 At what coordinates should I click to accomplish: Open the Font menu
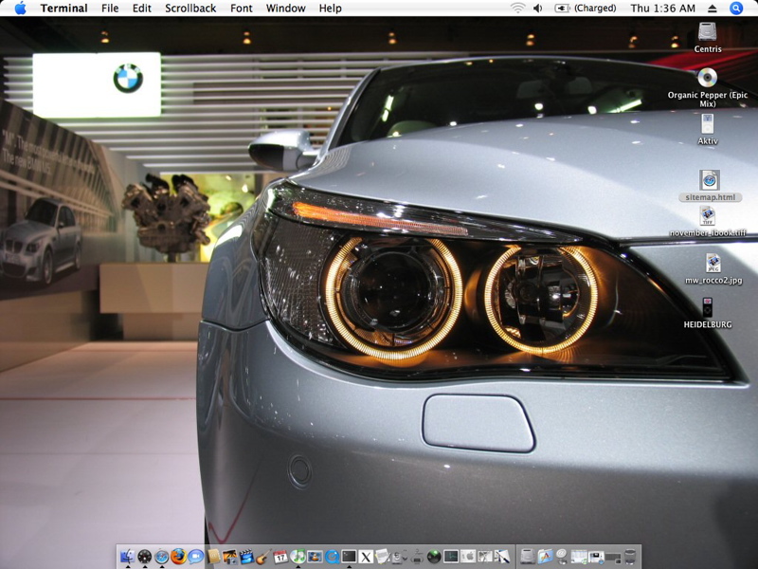(x=242, y=9)
